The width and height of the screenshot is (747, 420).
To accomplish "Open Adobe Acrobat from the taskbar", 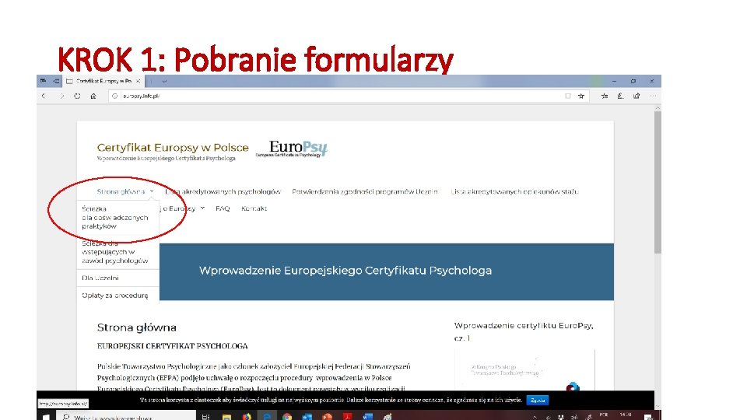I will (347, 417).
